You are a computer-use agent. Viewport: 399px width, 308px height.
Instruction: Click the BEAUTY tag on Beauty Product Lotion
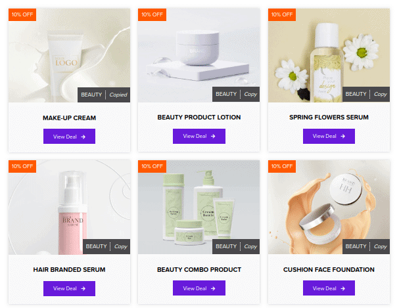pos(226,94)
